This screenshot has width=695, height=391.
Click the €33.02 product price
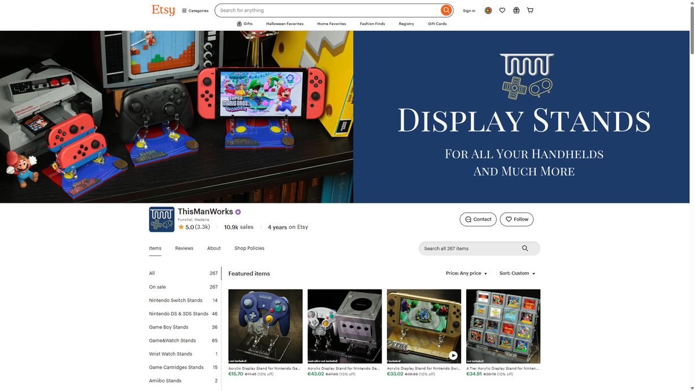(x=395, y=374)
